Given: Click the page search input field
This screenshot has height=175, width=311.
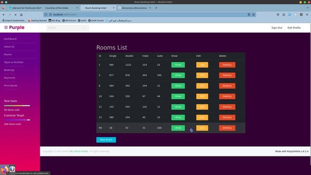Looking at the screenshot, I should click(68, 28).
